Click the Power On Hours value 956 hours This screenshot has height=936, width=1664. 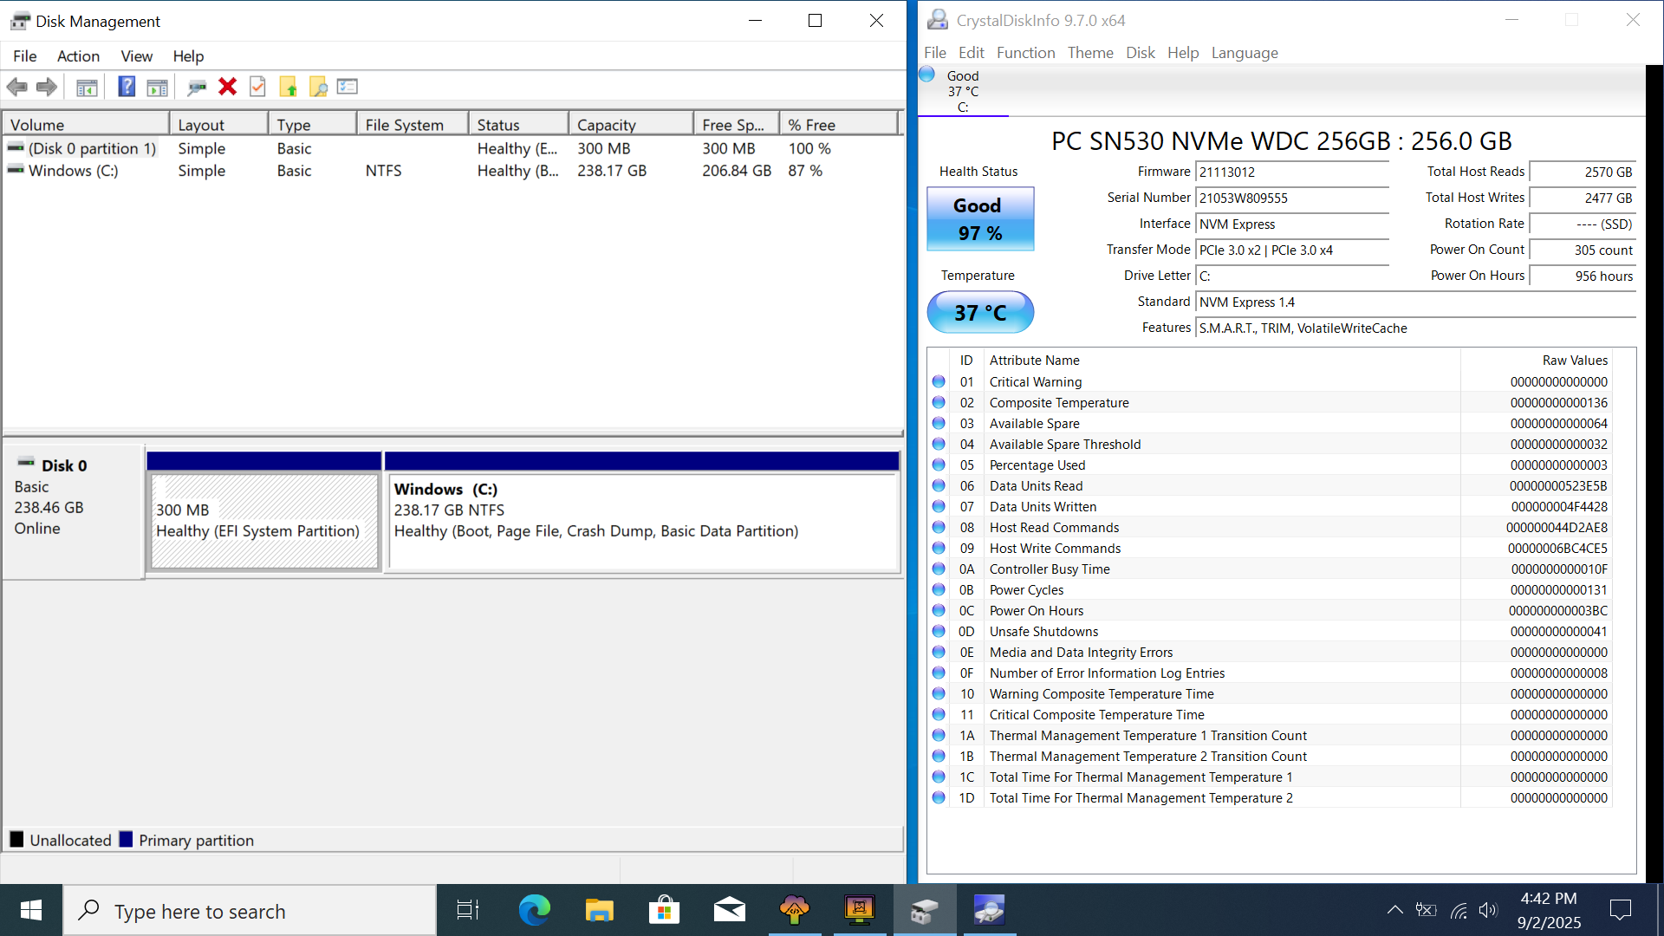click(x=1583, y=276)
